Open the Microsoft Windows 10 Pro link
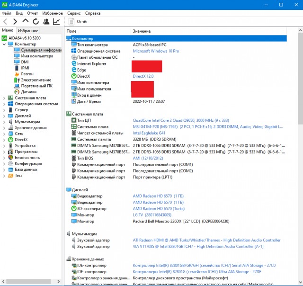303x286 pixels. [156, 51]
